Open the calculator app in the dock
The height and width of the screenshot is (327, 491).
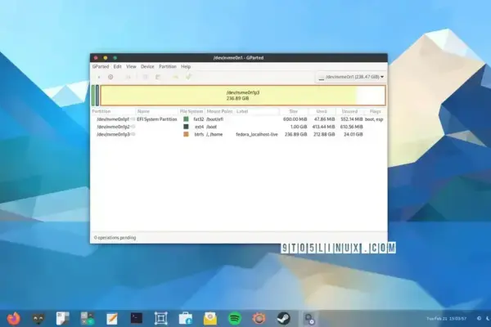point(87,319)
